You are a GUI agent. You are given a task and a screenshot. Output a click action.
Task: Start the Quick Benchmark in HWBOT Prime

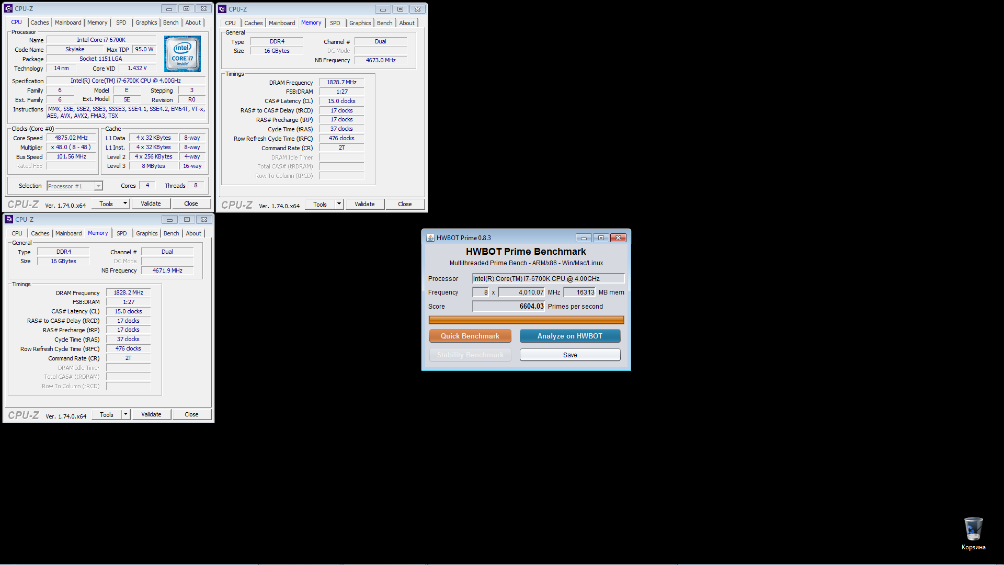[x=470, y=336]
